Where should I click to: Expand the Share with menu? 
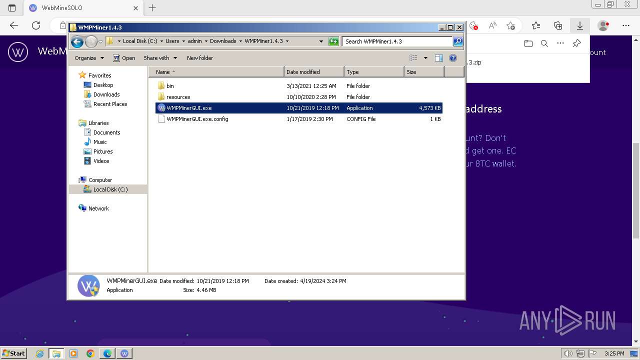[160, 58]
